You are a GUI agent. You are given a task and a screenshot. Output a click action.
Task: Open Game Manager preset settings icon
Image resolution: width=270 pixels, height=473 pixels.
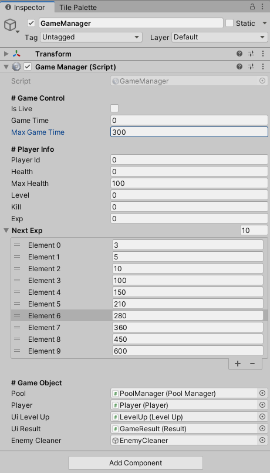(x=251, y=66)
